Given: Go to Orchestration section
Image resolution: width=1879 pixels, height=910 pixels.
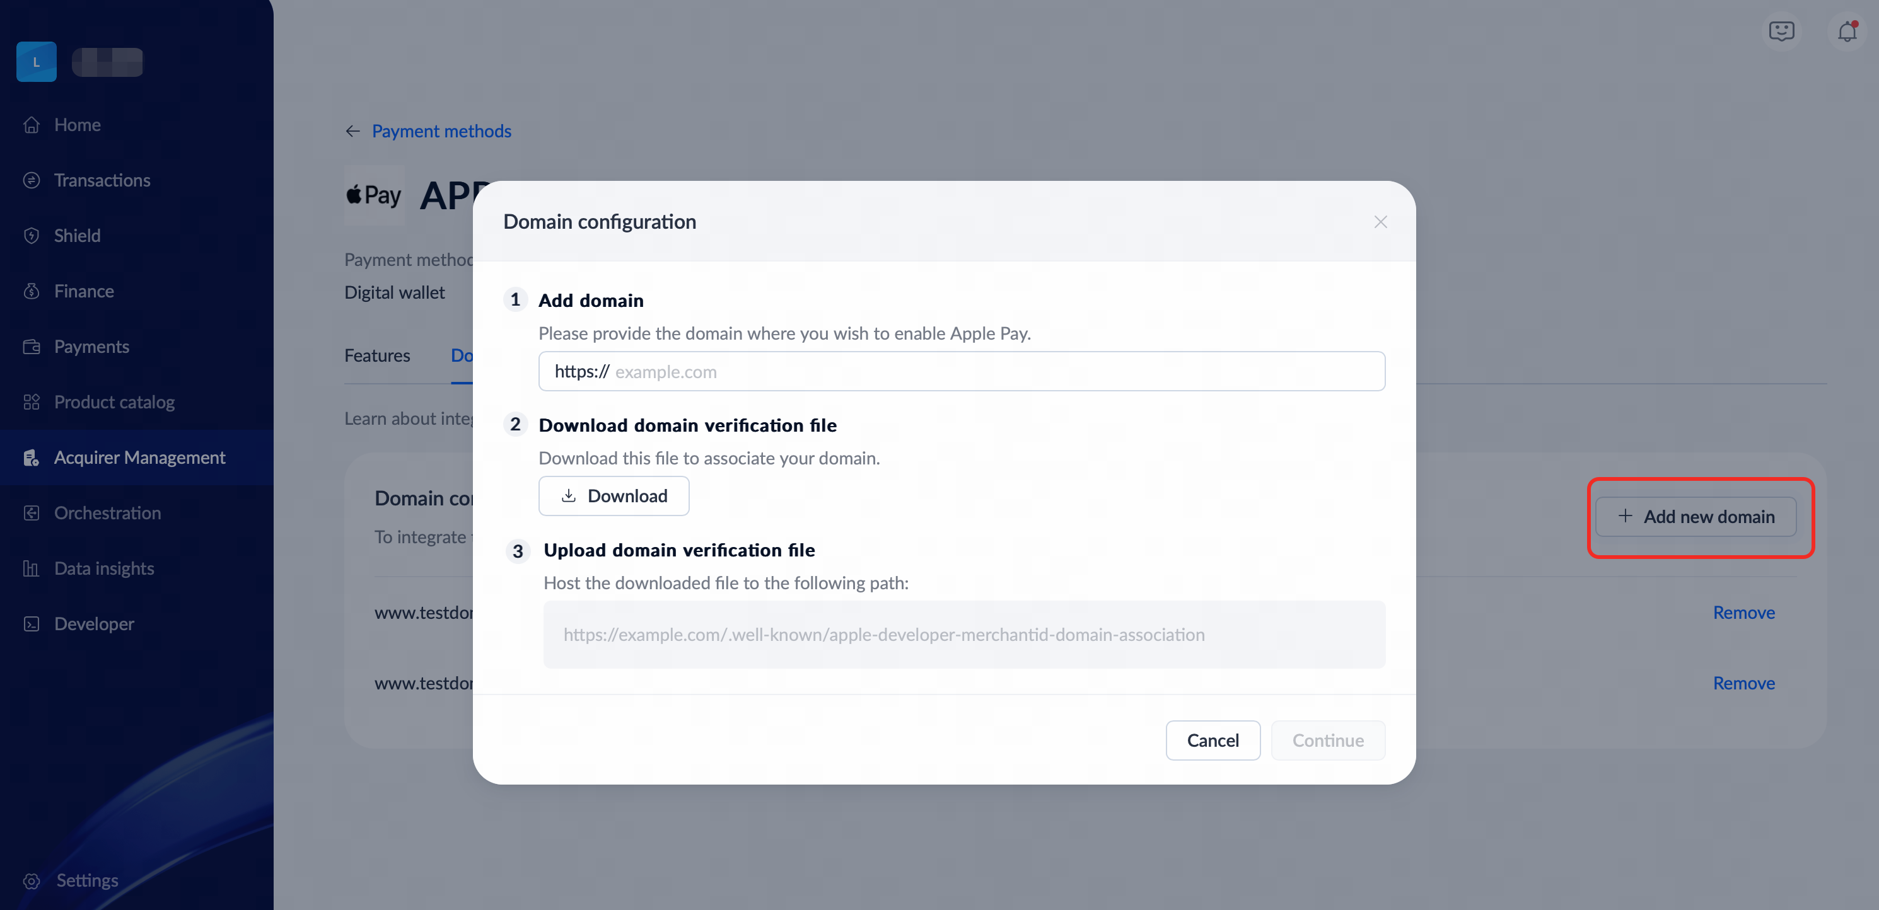Looking at the screenshot, I should click(107, 512).
